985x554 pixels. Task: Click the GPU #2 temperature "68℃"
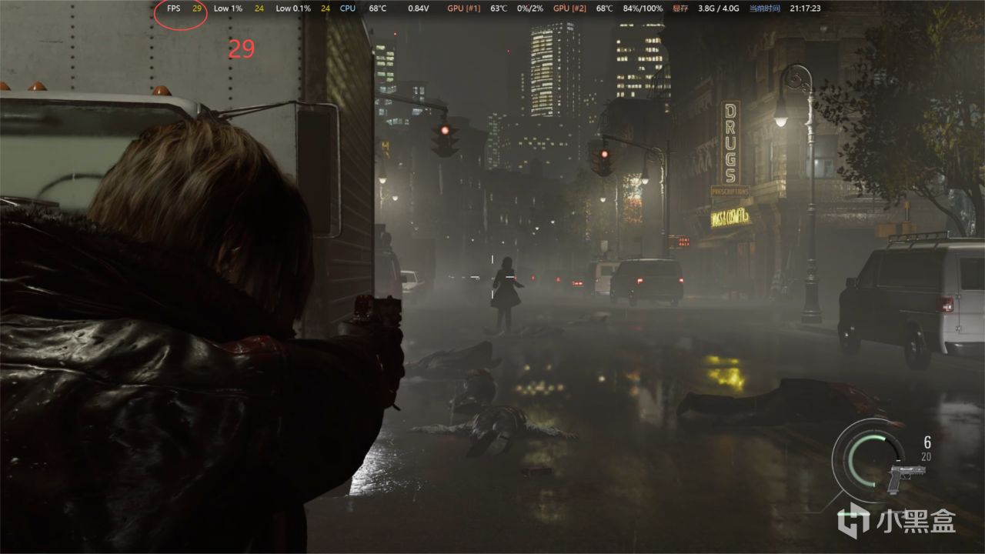(604, 8)
